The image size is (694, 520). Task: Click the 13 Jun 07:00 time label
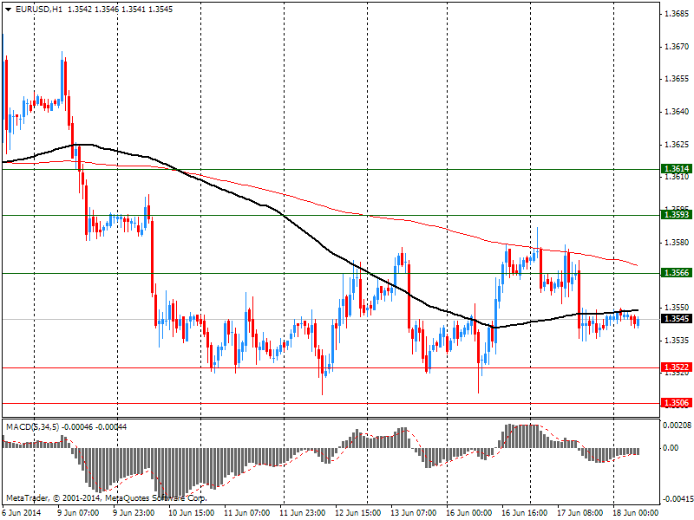click(x=414, y=513)
